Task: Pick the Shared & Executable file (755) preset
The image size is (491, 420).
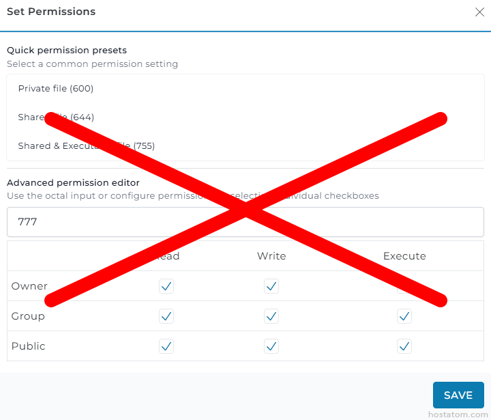Action: tap(86, 146)
